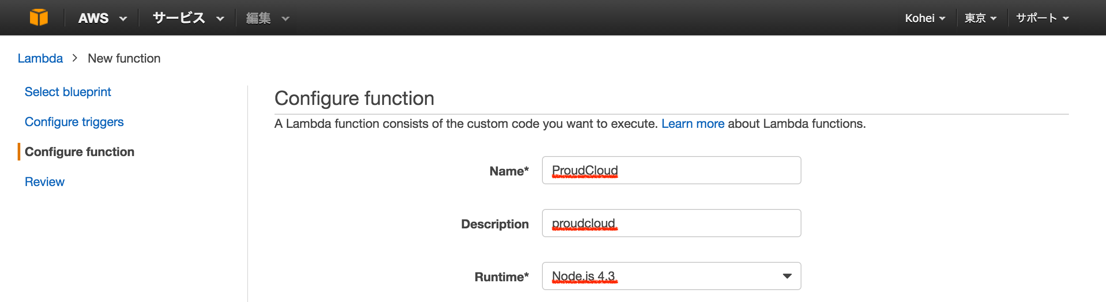Follow the Learn more link

(x=692, y=123)
